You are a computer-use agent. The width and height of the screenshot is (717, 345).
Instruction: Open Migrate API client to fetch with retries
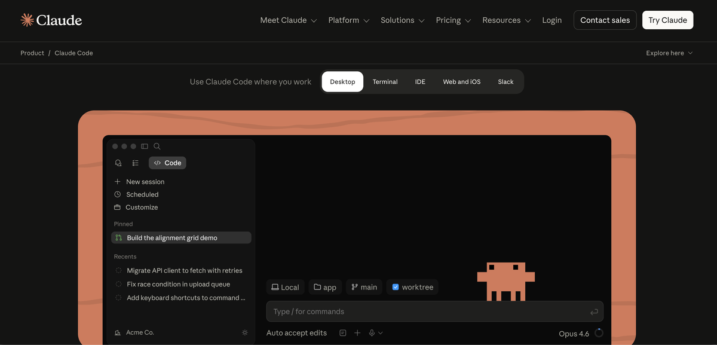coord(185,270)
